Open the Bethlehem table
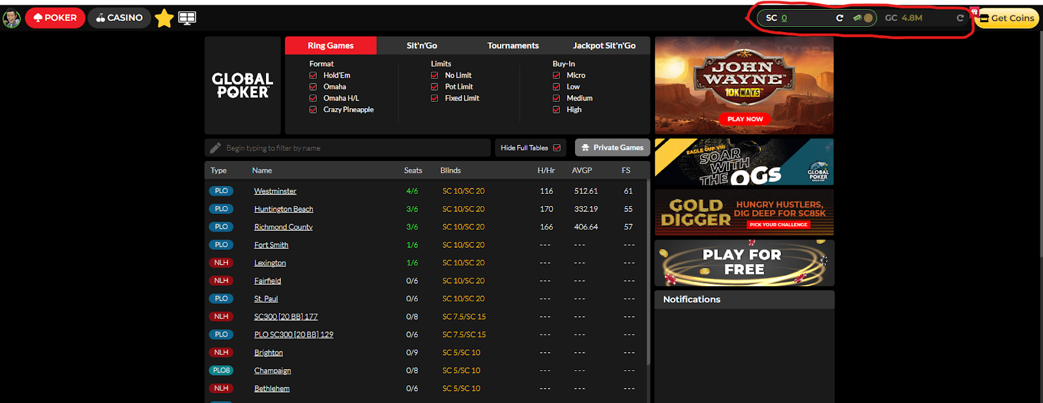Viewport: 1043px width, 403px height. coord(272,389)
